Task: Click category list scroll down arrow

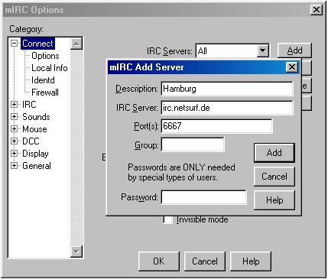Action: click(76, 251)
